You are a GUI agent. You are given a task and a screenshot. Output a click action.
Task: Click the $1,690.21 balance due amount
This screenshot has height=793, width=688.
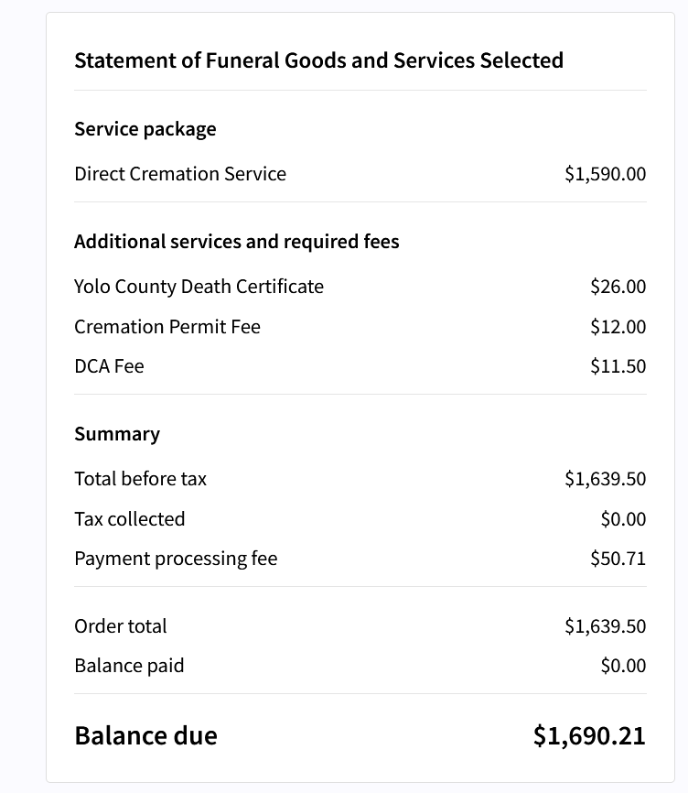[x=589, y=735]
